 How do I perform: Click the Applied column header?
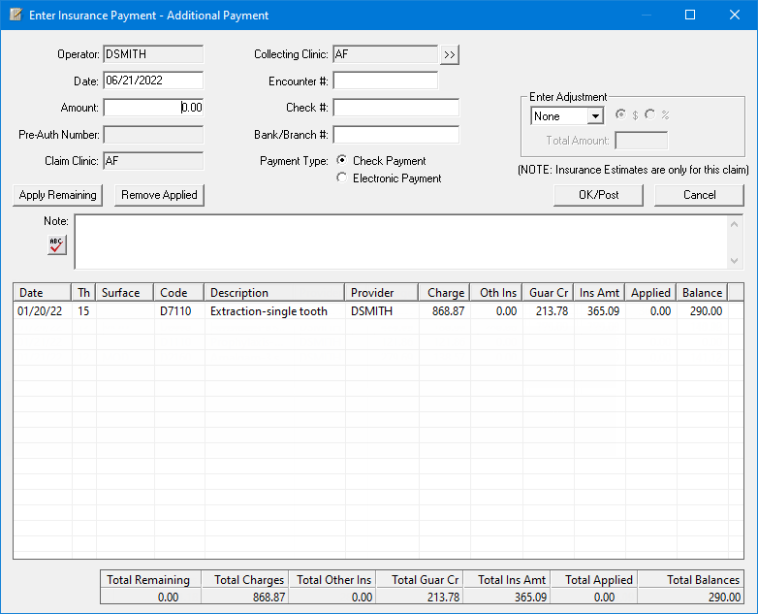point(650,293)
